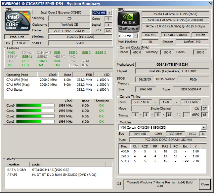Click the NVIDIA GeForce logo
214x193 pixels.
[129, 22]
